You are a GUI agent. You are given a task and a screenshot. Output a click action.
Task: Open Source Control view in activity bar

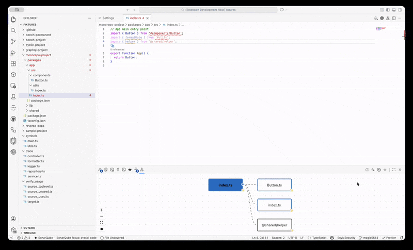pos(13,42)
